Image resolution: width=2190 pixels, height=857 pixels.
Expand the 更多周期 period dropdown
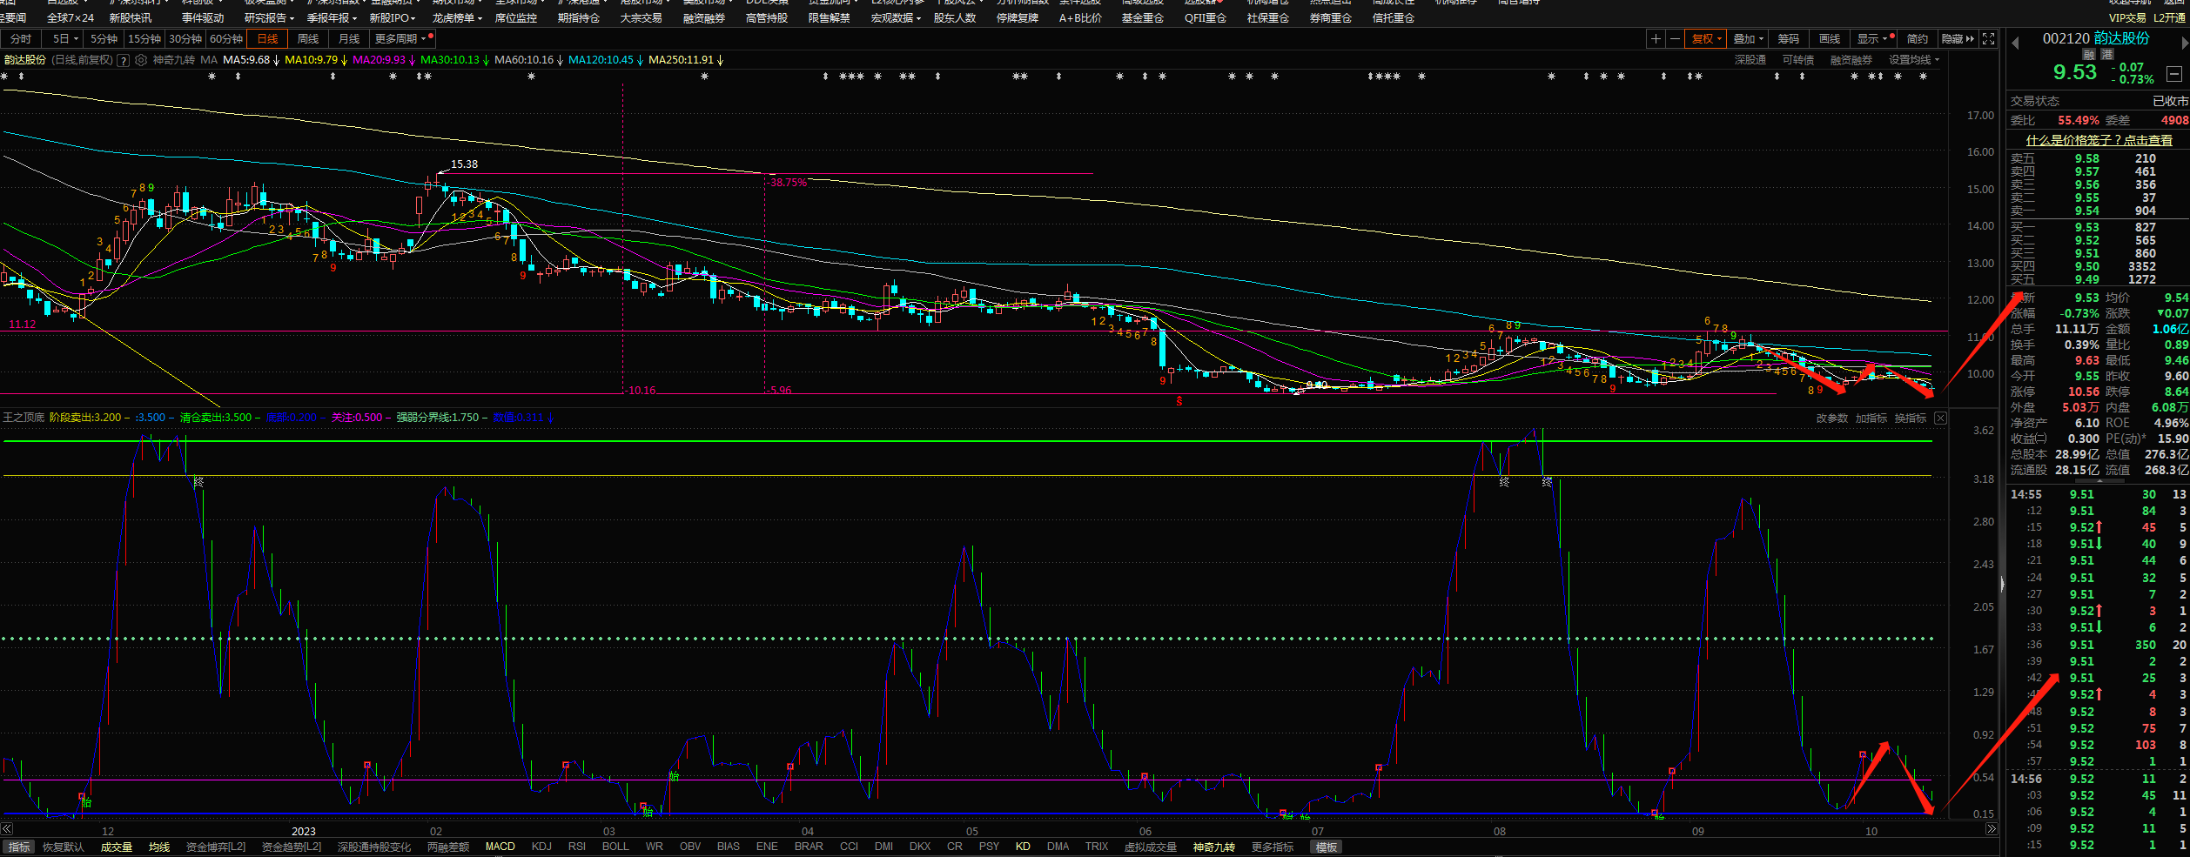pyautogui.click(x=400, y=39)
